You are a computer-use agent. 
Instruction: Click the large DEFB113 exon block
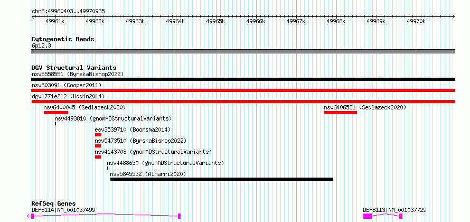(x=368, y=216)
